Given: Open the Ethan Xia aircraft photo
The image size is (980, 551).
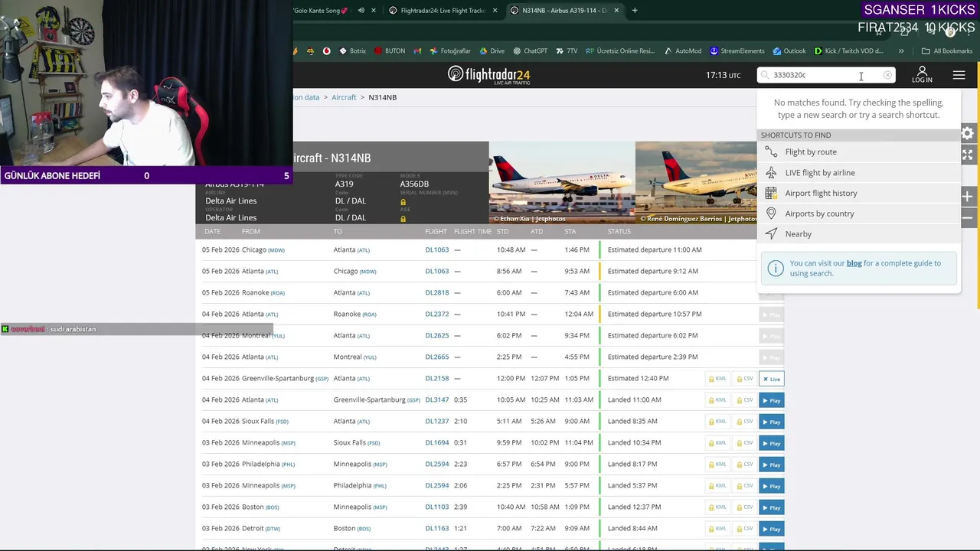Looking at the screenshot, I should [562, 182].
